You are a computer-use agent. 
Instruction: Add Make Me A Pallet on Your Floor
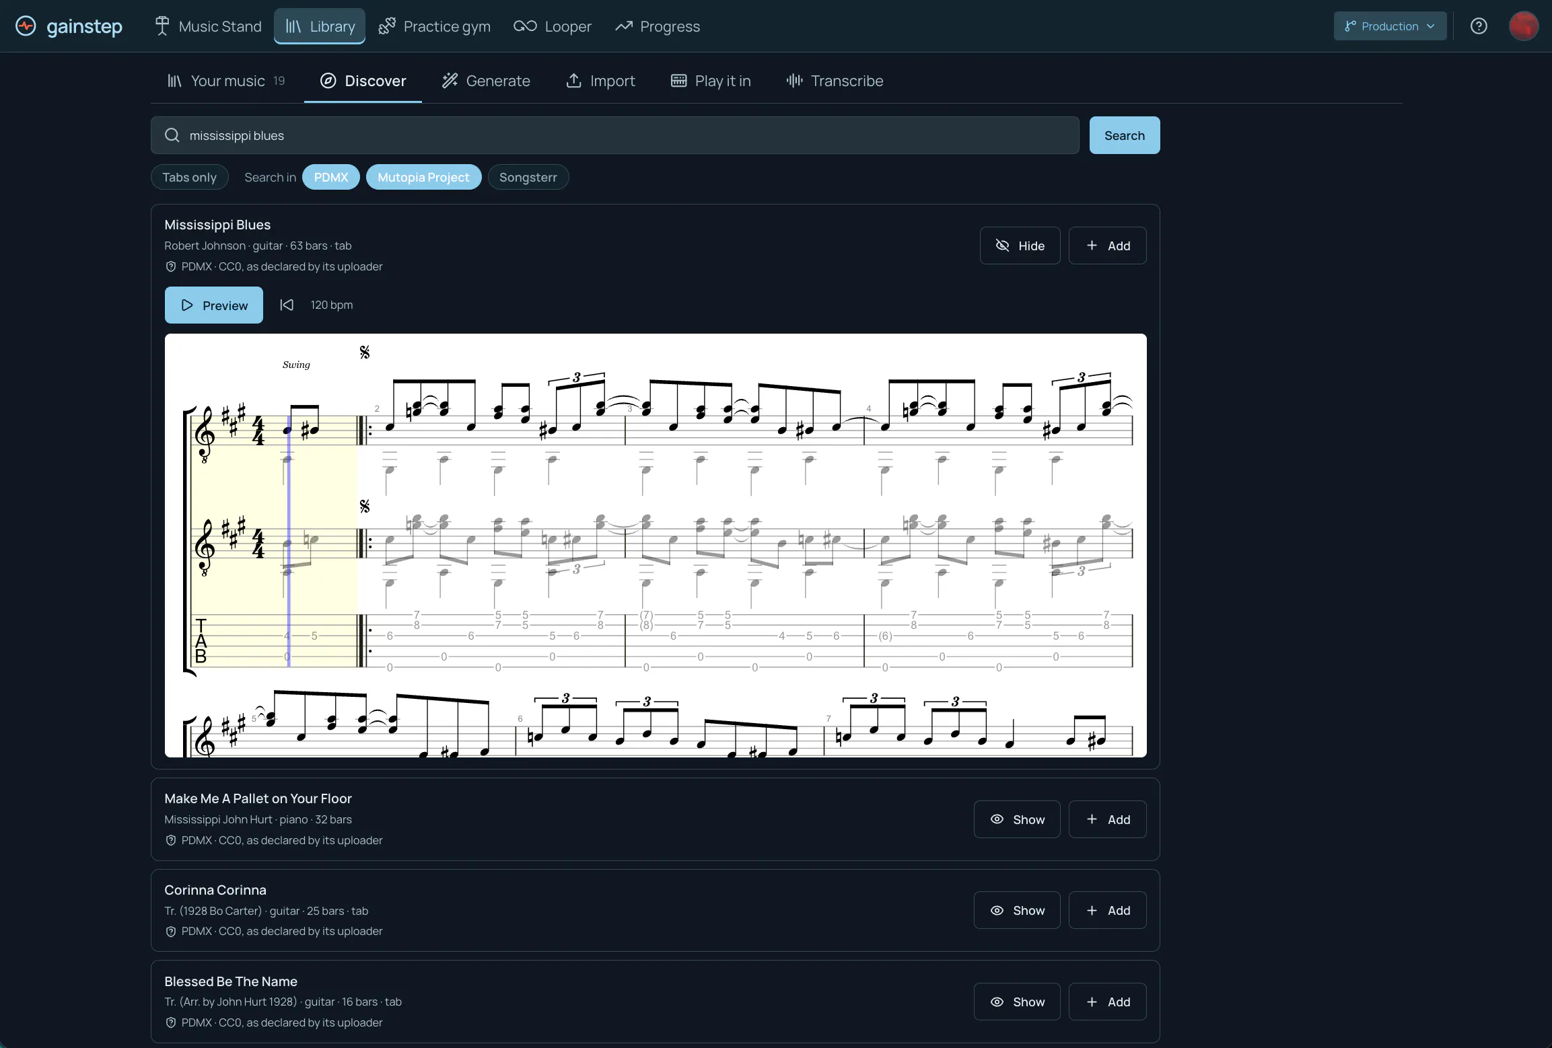tap(1107, 819)
